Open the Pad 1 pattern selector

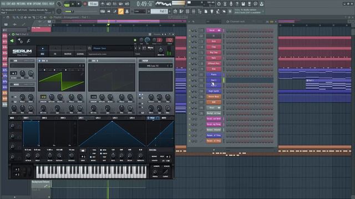[x=159, y=11]
